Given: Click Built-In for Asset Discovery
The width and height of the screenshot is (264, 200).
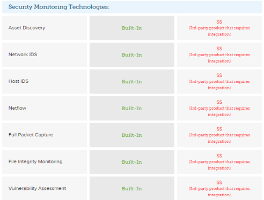Looking at the screenshot, I should [132, 28].
